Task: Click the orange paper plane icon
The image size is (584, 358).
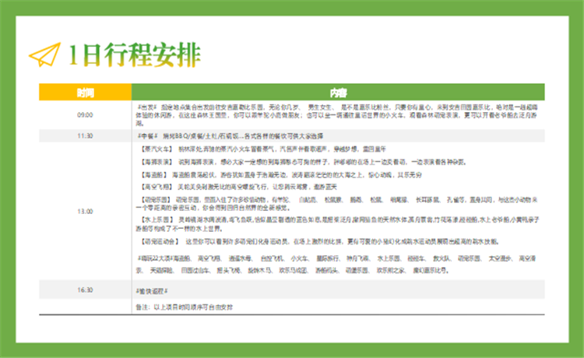Action: (45, 54)
